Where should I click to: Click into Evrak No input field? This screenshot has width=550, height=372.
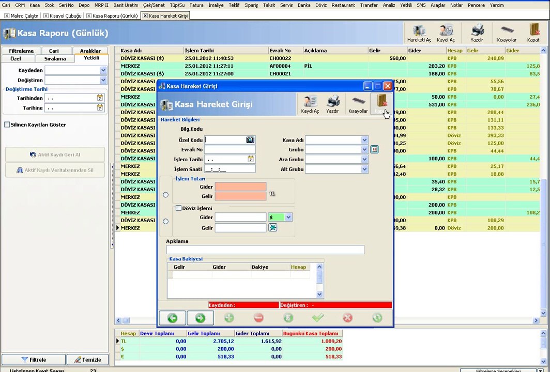point(230,149)
